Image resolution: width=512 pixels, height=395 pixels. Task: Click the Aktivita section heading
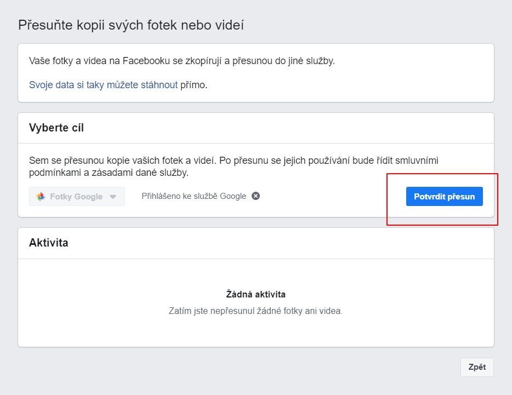49,243
